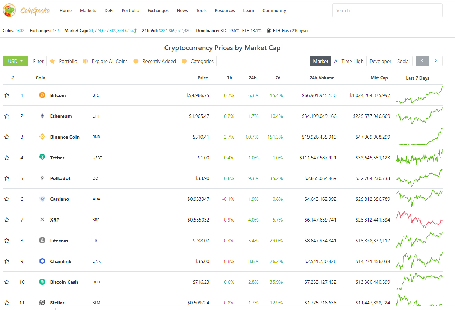
Task: Click the ETH Gas pump icon
Action: (269, 30)
